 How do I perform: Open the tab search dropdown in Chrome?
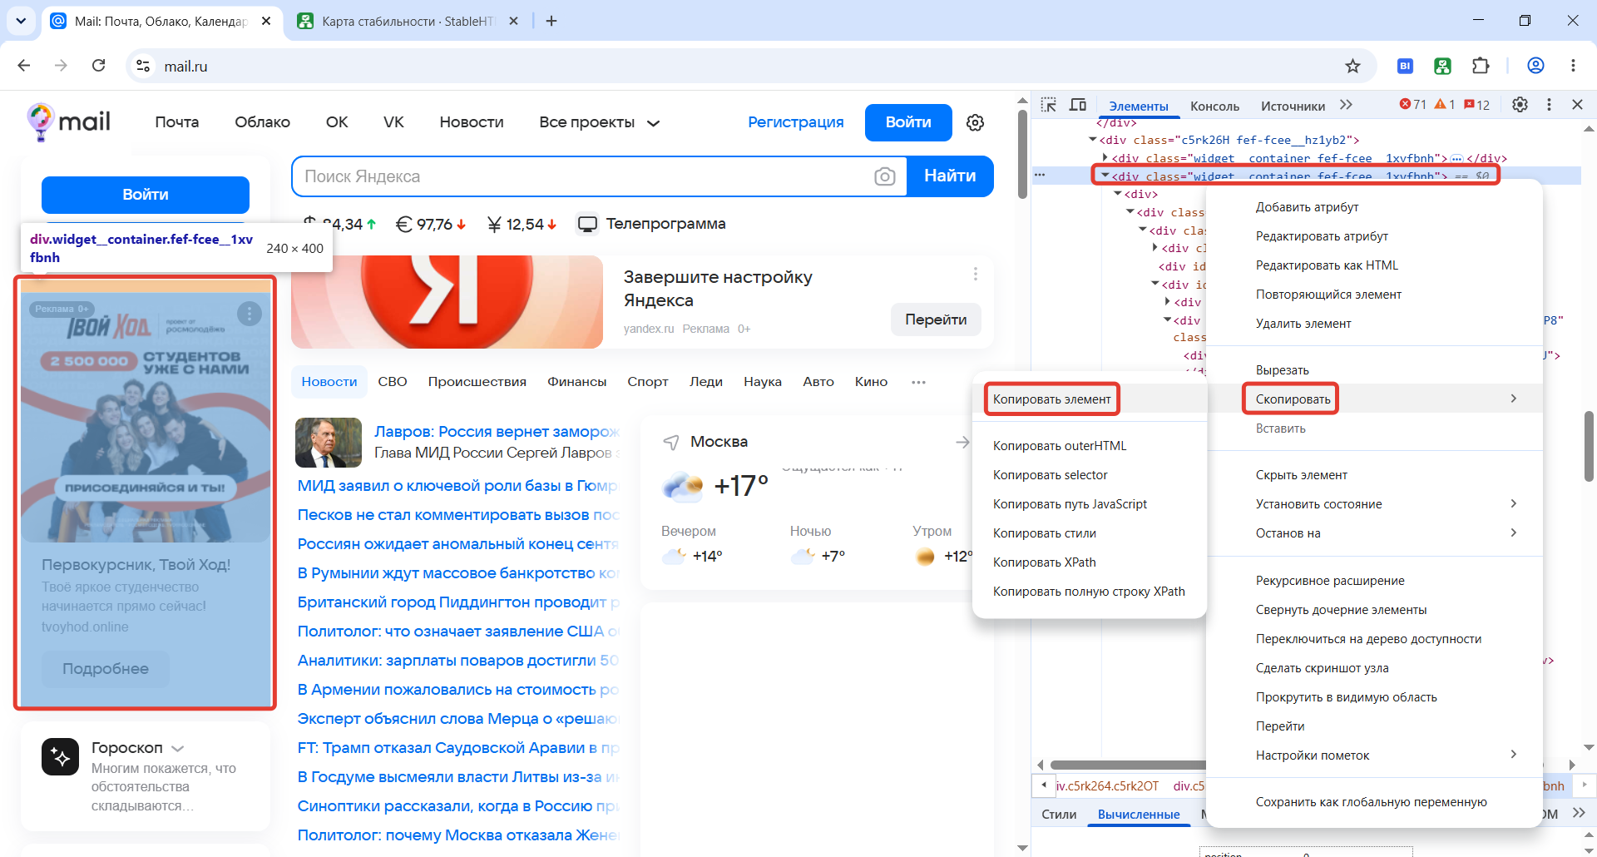pyautogui.click(x=21, y=21)
